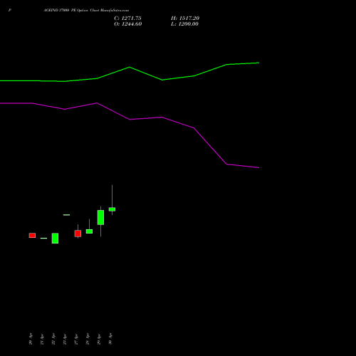
Task: Click the 23 Apr date axis label
Action: [65, 339]
